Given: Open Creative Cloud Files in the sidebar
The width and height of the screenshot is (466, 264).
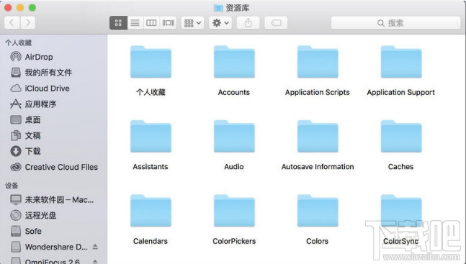Looking at the screenshot, I should tap(54, 167).
